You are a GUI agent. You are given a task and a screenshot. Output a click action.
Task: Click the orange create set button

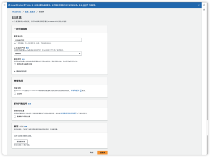[102, 152]
